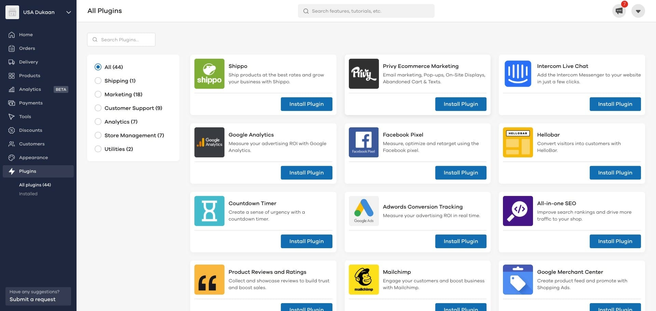Screen dimensions: 656x311
Task: Click the All-in-one SEO plugin icon
Action: point(518,211)
